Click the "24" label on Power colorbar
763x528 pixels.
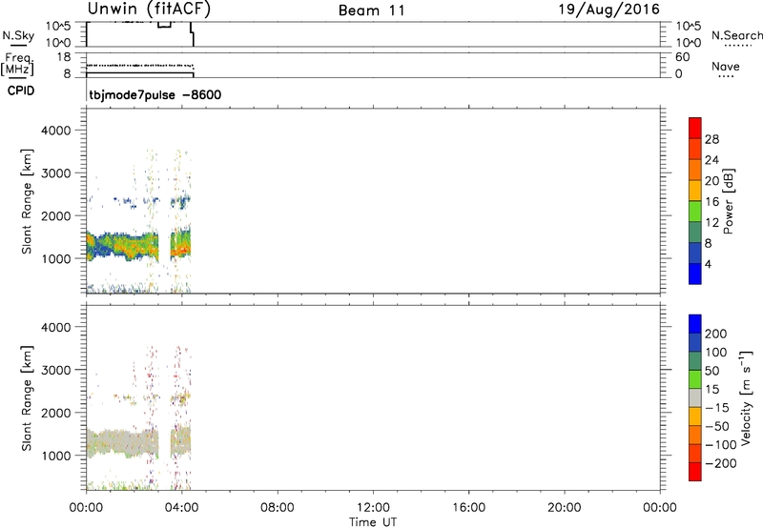pos(711,160)
